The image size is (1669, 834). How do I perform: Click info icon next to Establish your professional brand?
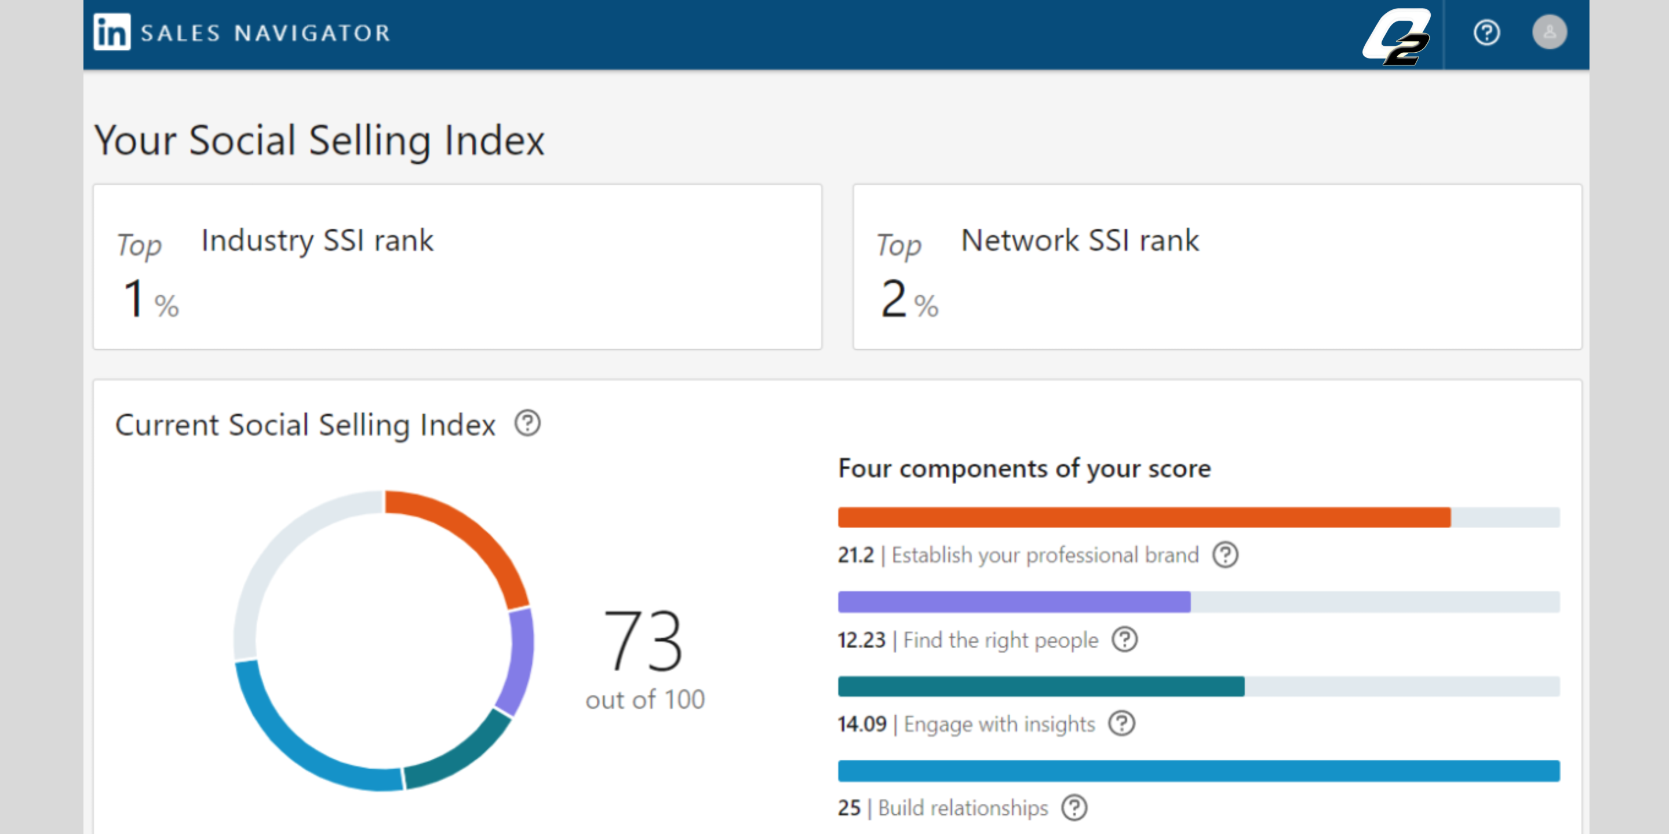click(1225, 555)
